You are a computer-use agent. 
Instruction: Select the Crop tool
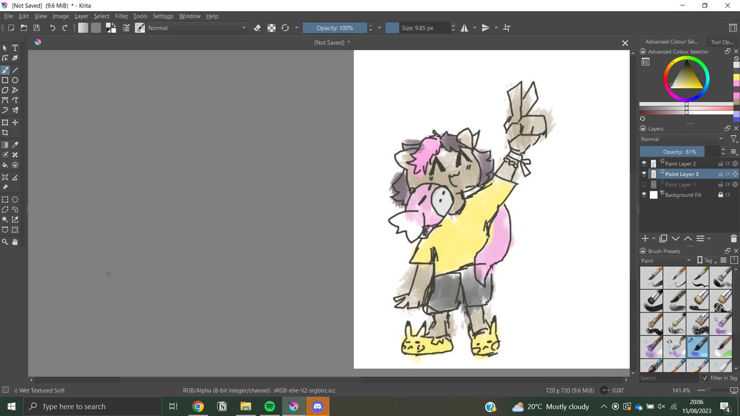[x=5, y=133]
